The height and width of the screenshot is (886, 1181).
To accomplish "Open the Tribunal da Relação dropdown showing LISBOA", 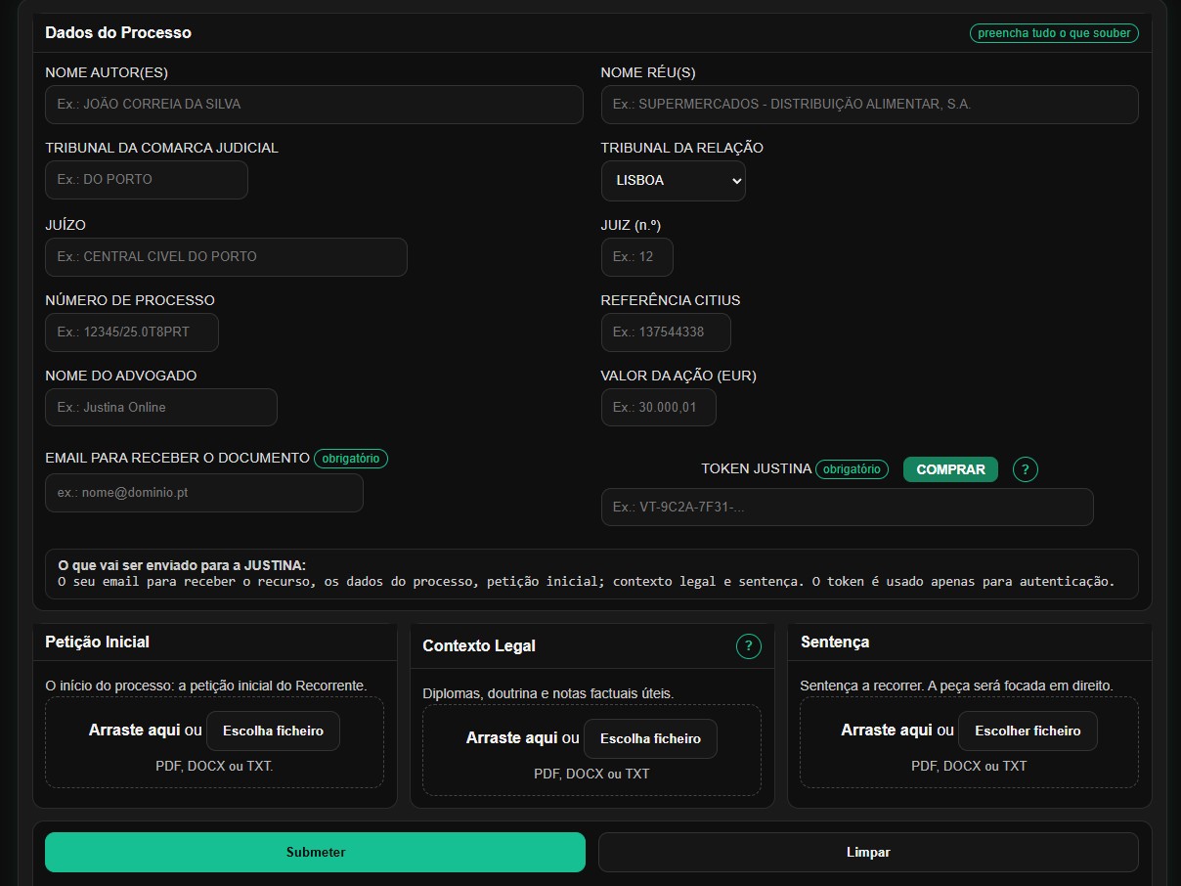I will [673, 181].
